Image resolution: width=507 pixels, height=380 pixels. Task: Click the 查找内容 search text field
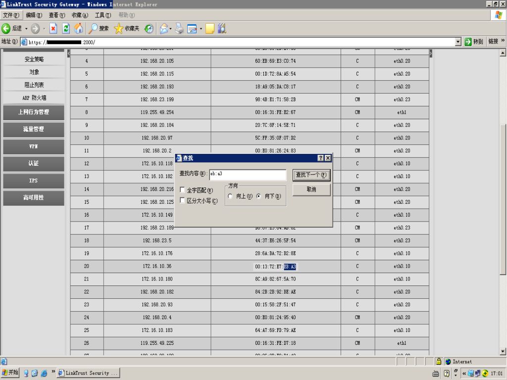[248, 175]
